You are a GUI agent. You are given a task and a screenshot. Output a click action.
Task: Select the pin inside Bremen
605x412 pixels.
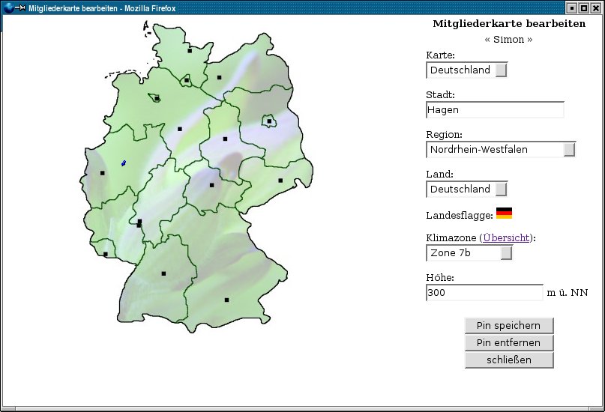(x=156, y=98)
